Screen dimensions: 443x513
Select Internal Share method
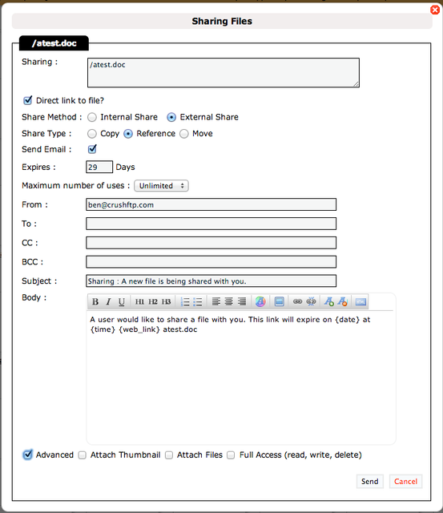92,117
